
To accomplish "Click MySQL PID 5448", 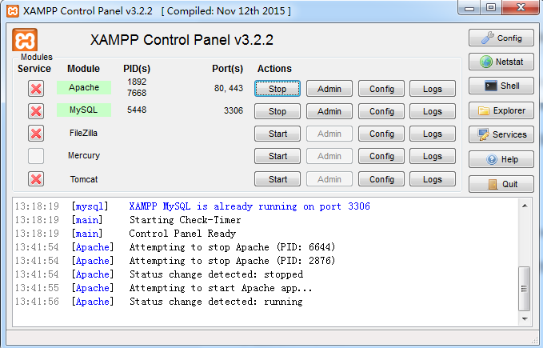I will pos(137,110).
